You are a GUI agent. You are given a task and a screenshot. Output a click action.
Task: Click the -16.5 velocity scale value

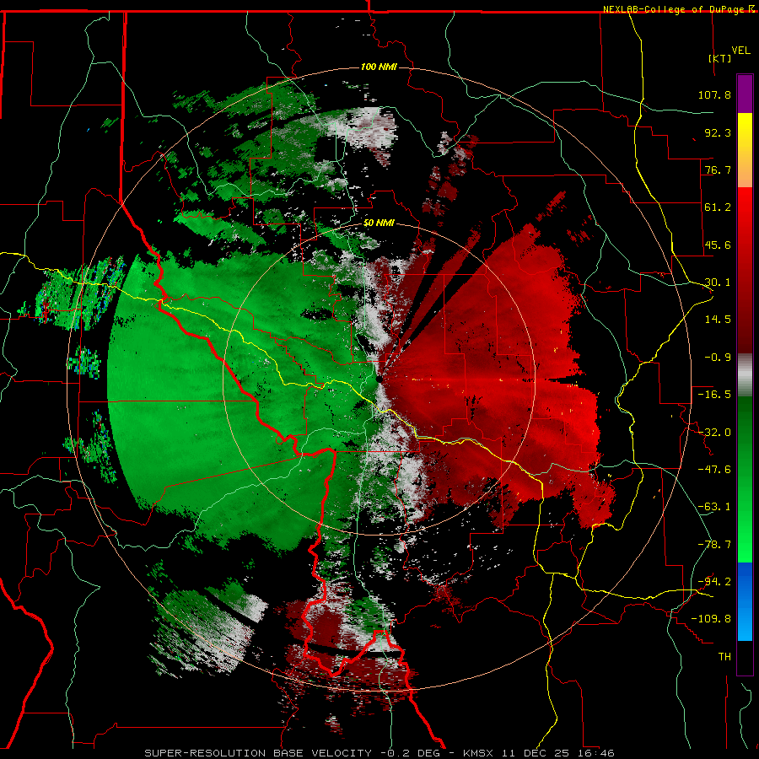714,395
